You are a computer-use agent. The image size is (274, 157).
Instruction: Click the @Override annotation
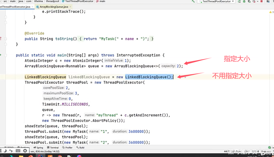[x=34, y=33]
